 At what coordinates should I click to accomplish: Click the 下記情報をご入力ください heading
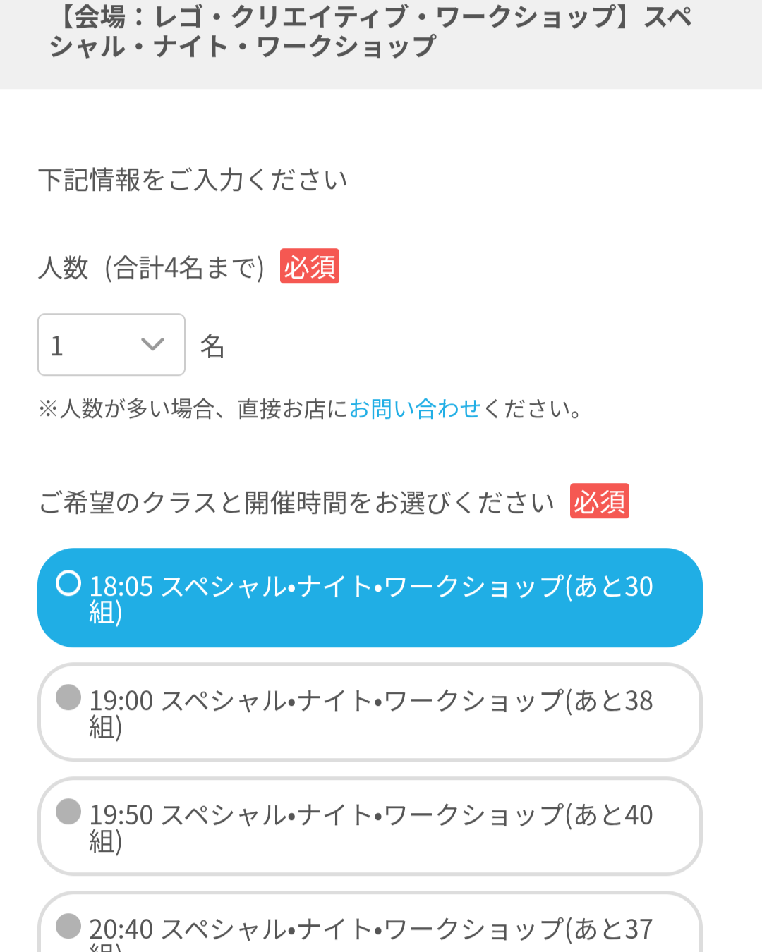[x=193, y=180]
